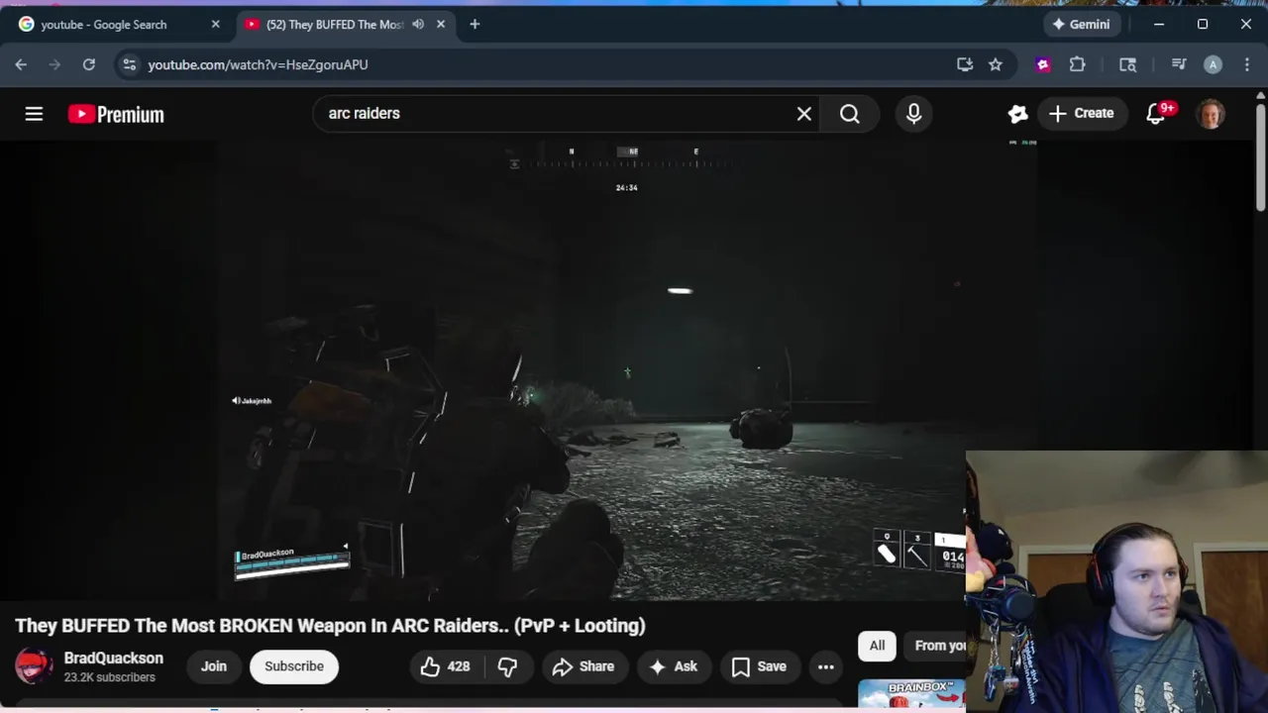
Task: Close the YouTube video tab
Action: click(442, 25)
